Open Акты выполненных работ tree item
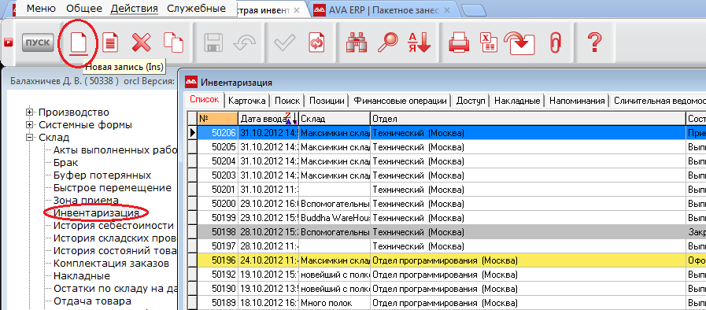706x310 pixels. point(114,149)
